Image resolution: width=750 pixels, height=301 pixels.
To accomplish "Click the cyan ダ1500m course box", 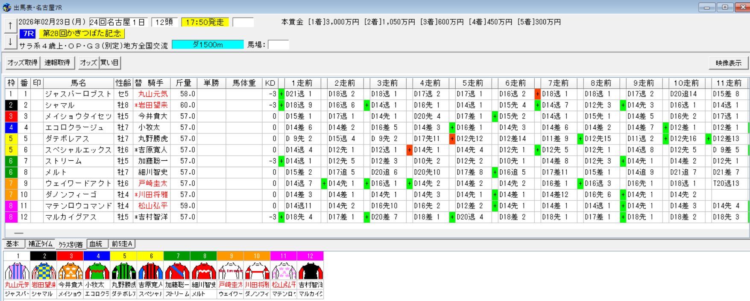I will coord(208,45).
